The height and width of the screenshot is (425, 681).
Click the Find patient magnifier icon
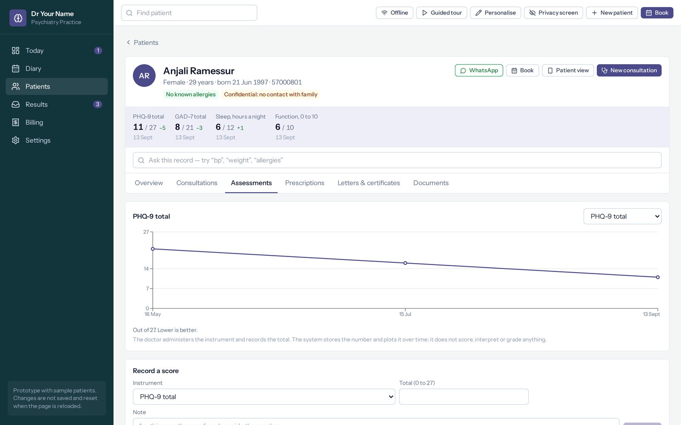tap(129, 13)
